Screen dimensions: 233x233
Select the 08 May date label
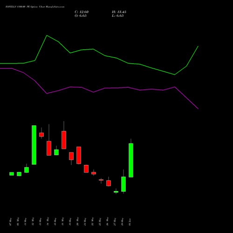pos(18,221)
